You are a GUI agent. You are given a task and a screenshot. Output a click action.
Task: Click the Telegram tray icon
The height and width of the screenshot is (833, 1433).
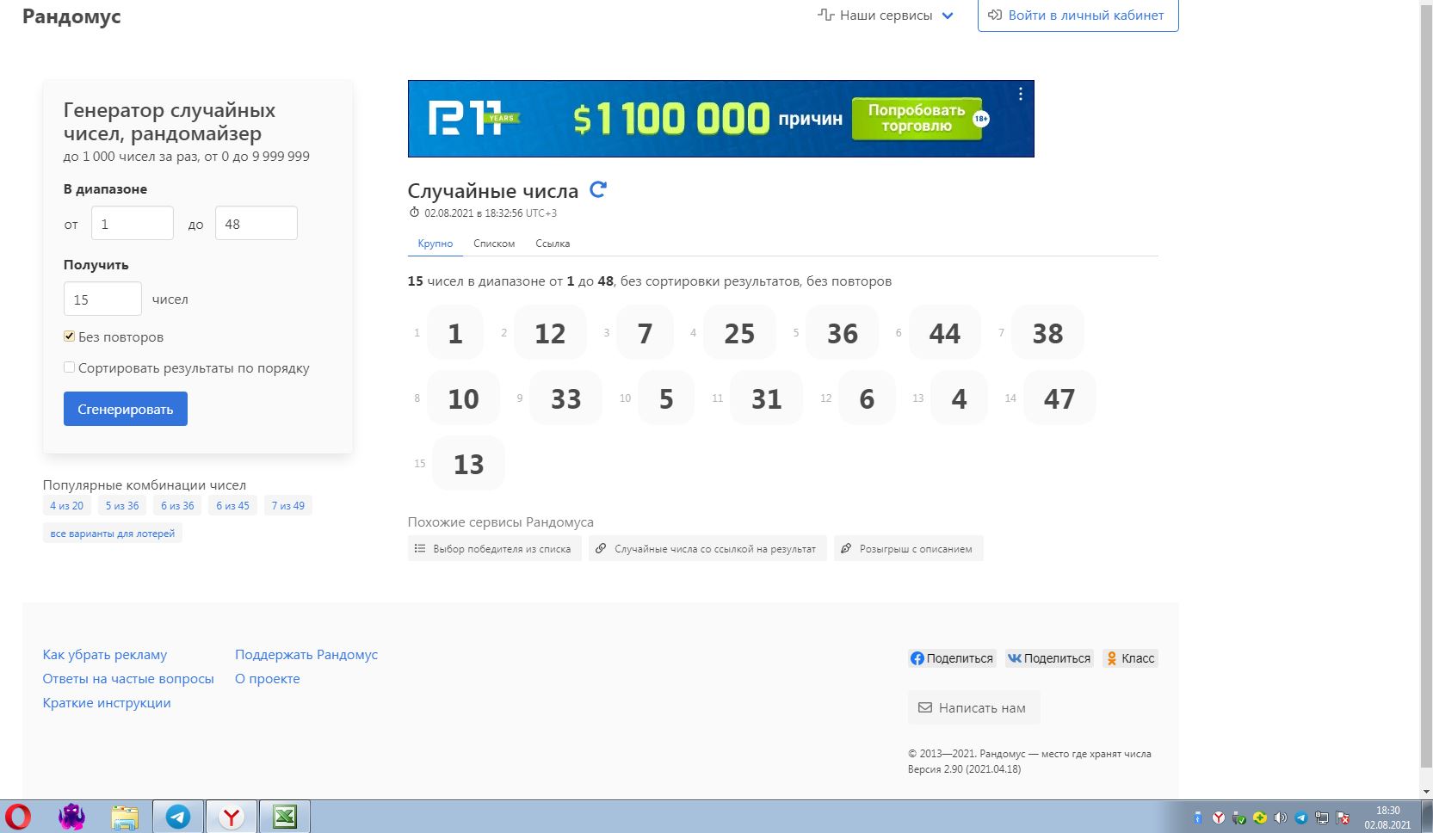[1301, 818]
